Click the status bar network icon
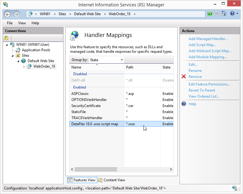243x194 pixels. coord(234,188)
